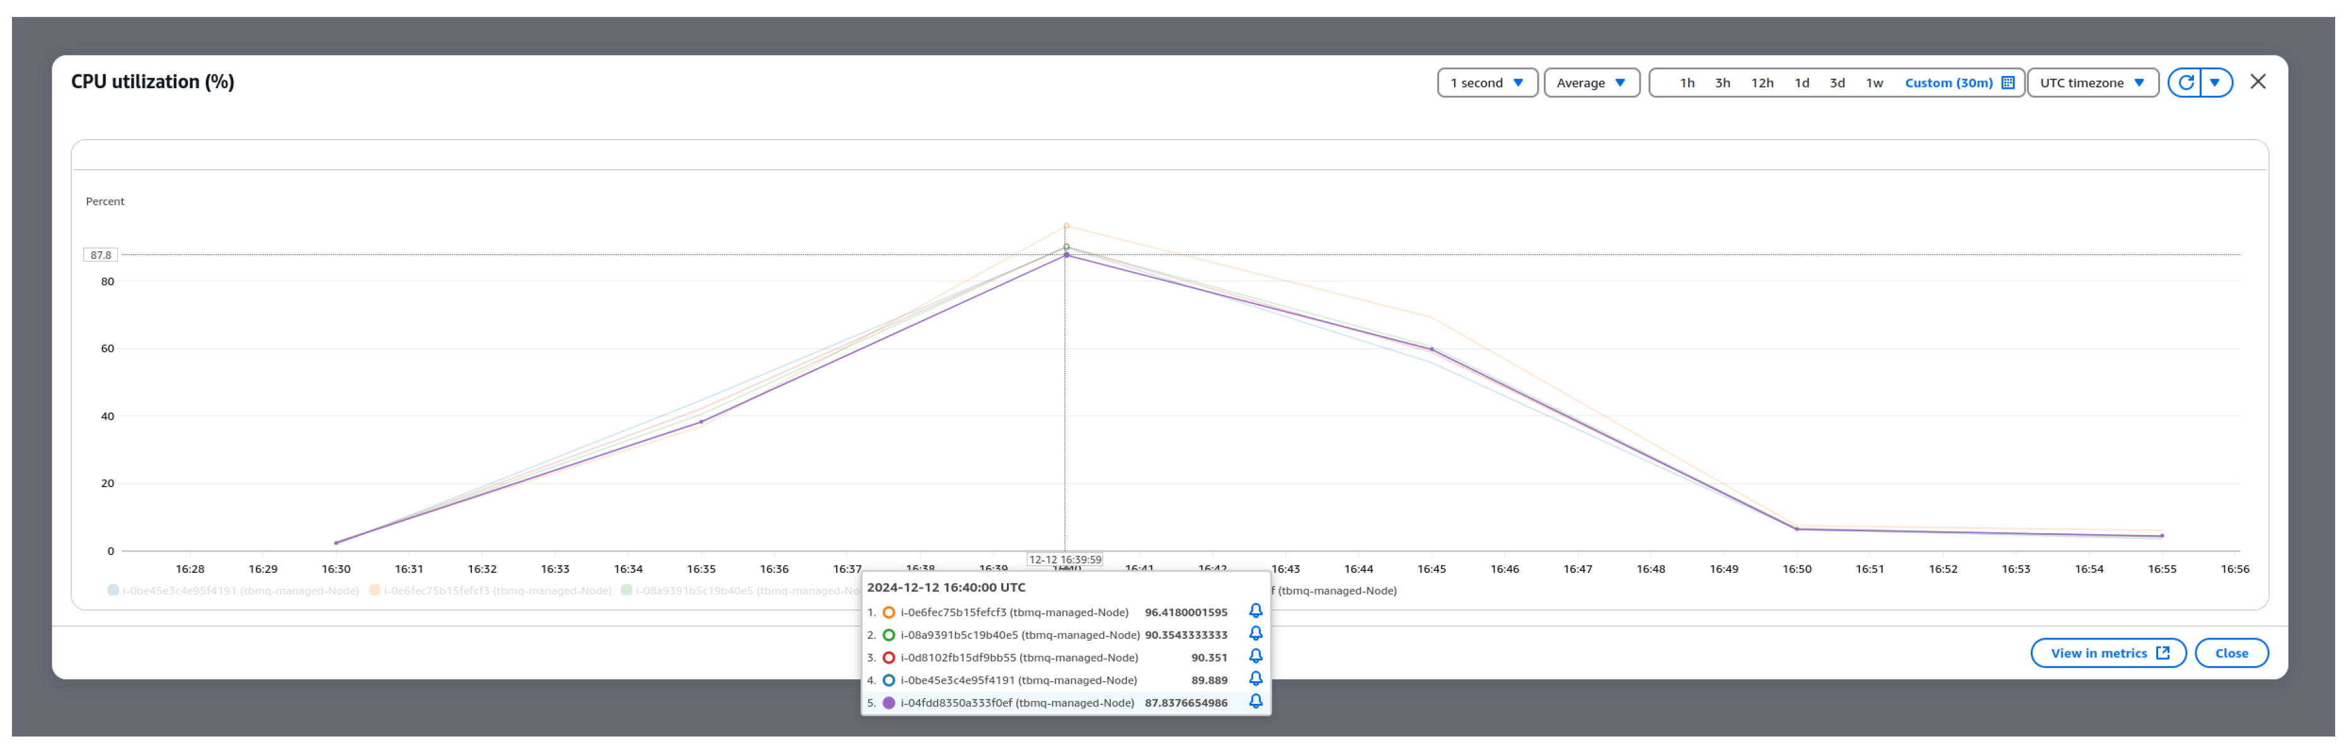This screenshot has height=751, width=2349.
Task: Switch to the 3h time range
Action: pyautogui.click(x=1723, y=82)
